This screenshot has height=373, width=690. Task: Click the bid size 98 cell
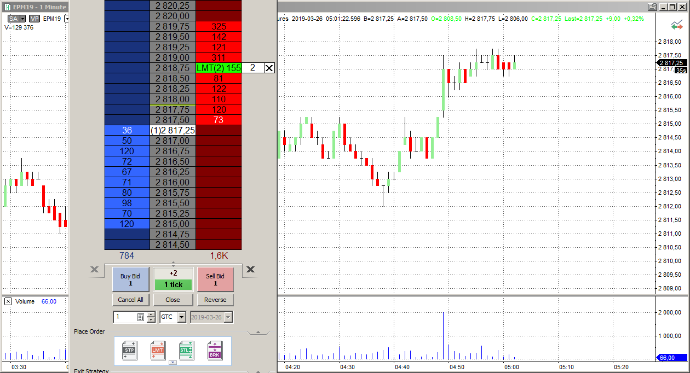click(x=127, y=203)
